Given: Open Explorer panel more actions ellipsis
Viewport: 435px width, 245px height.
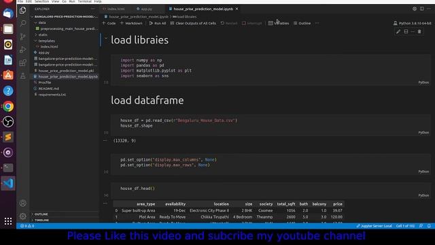Looking at the screenshot, I should (x=92, y=9).
